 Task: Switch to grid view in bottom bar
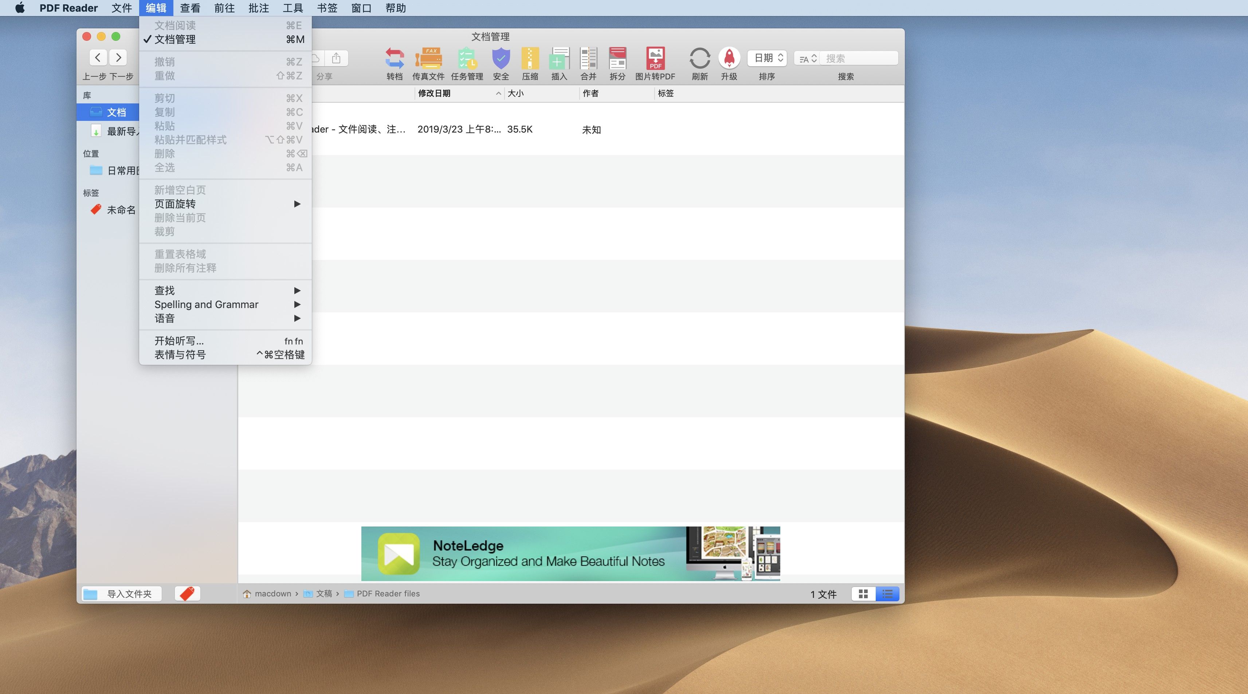[x=864, y=593]
